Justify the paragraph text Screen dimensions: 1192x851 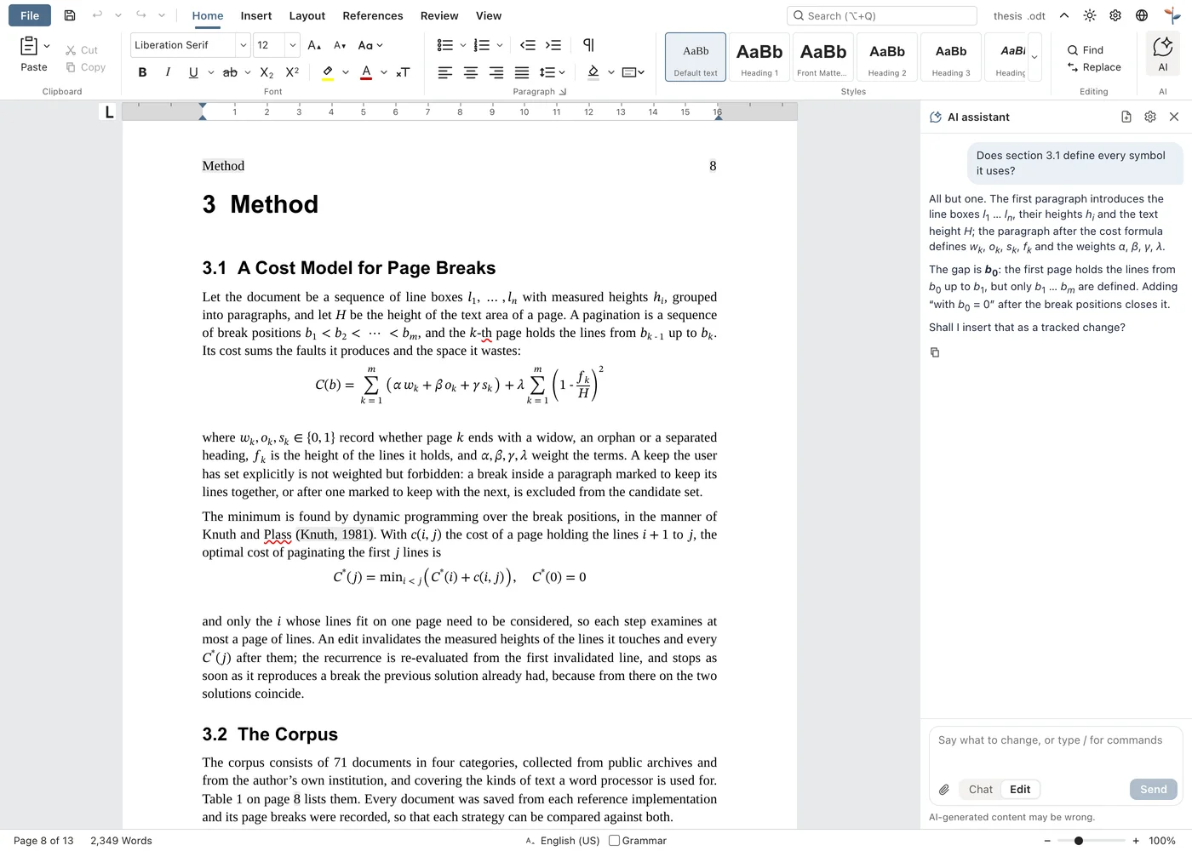click(x=522, y=72)
